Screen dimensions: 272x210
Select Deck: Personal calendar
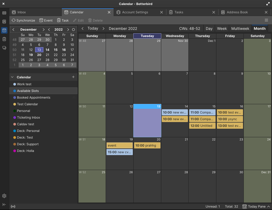(43, 131)
